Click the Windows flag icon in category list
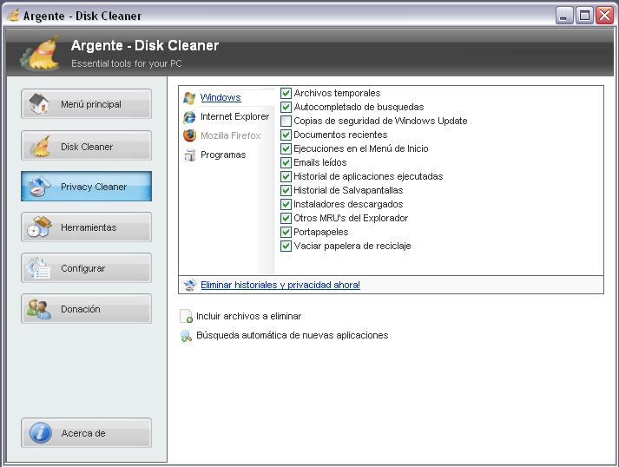This screenshot has width=619, height=467. pos(189,97)
